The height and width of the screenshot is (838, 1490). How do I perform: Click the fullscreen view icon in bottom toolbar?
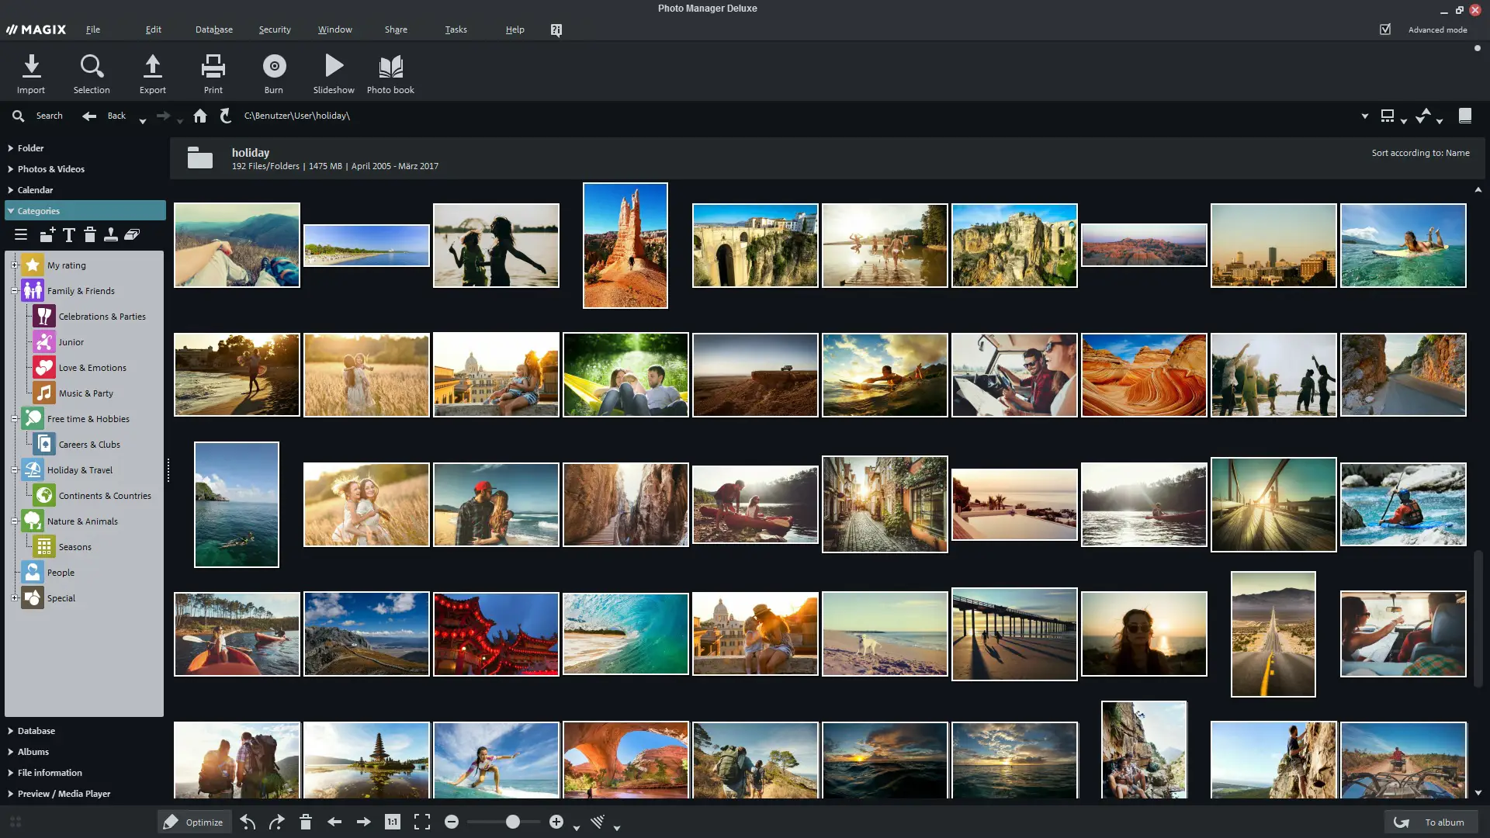coord(421,821)
